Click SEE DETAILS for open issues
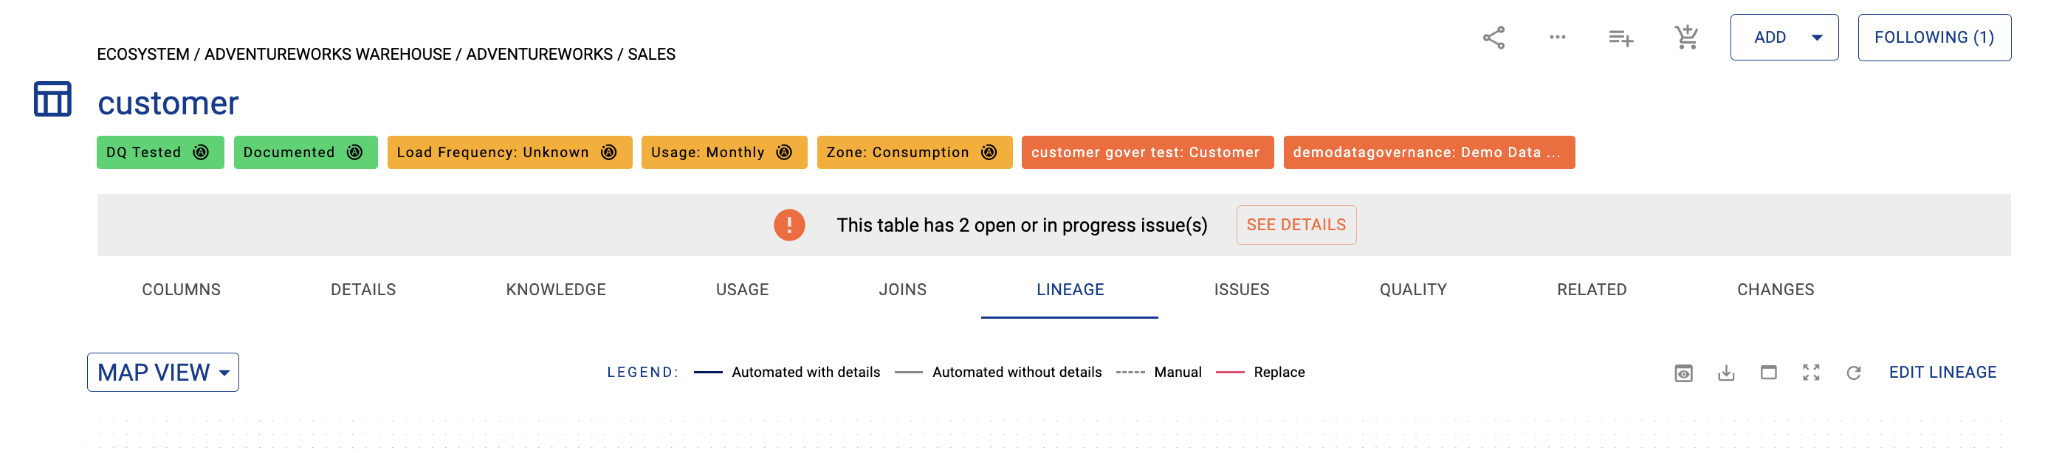 coord(1296,224)
